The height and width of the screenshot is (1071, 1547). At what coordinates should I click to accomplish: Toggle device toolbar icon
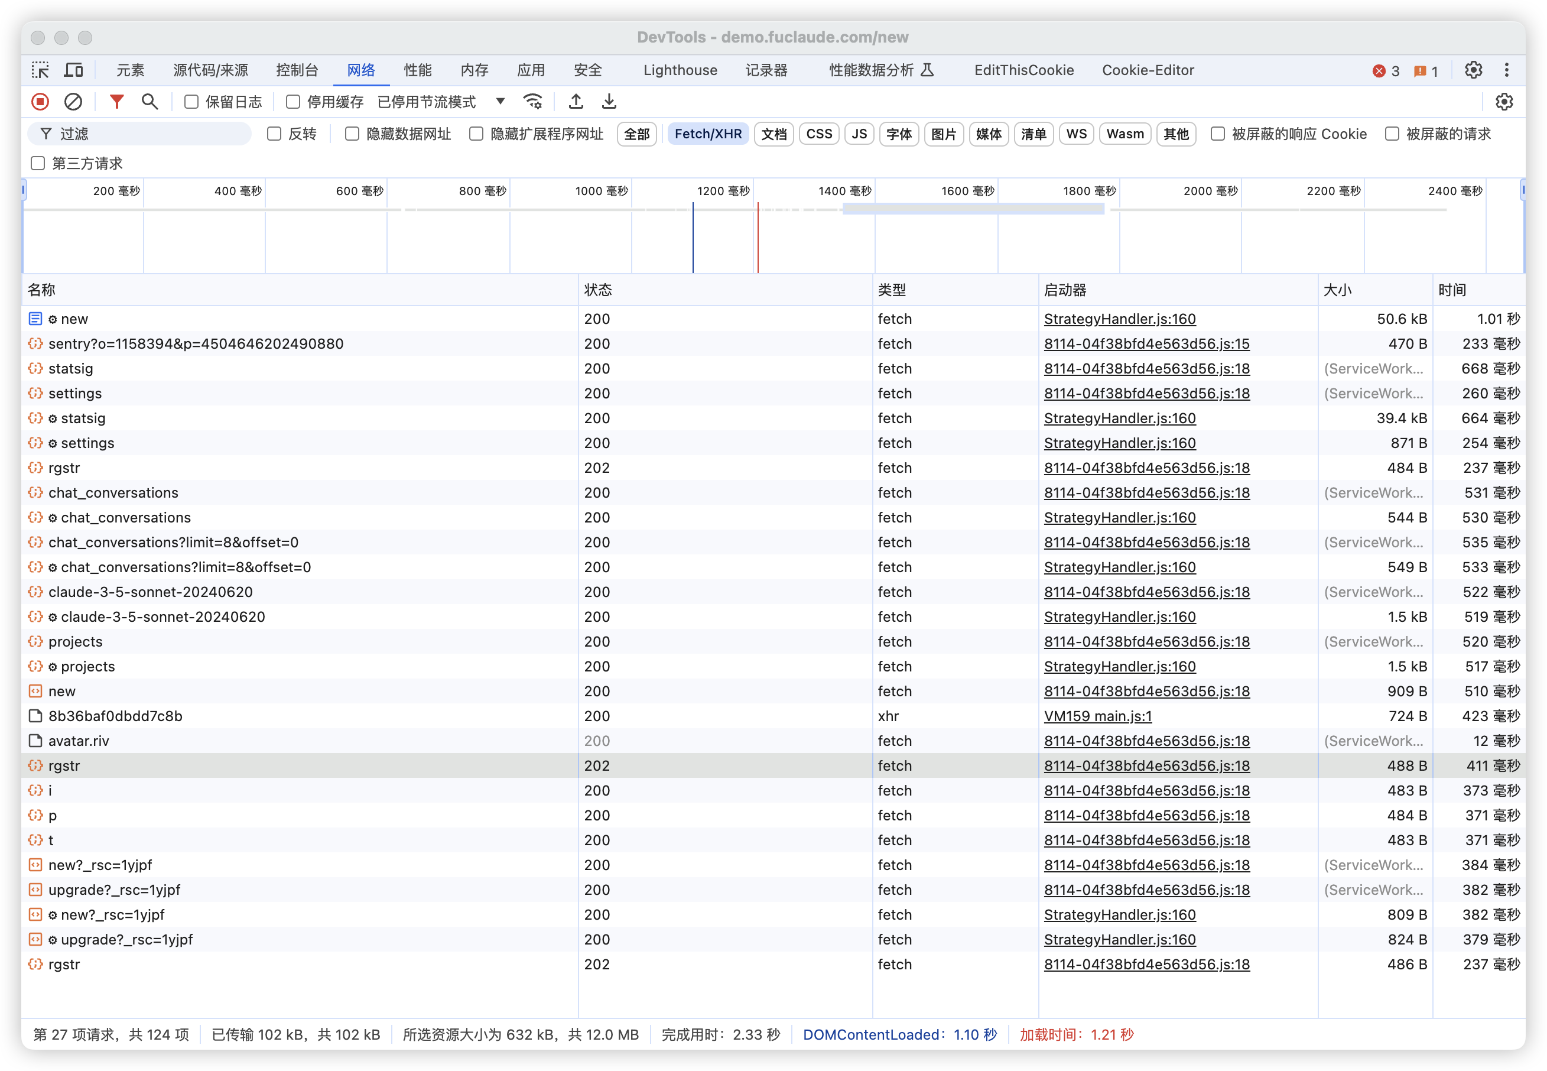[x=73, y=70]
